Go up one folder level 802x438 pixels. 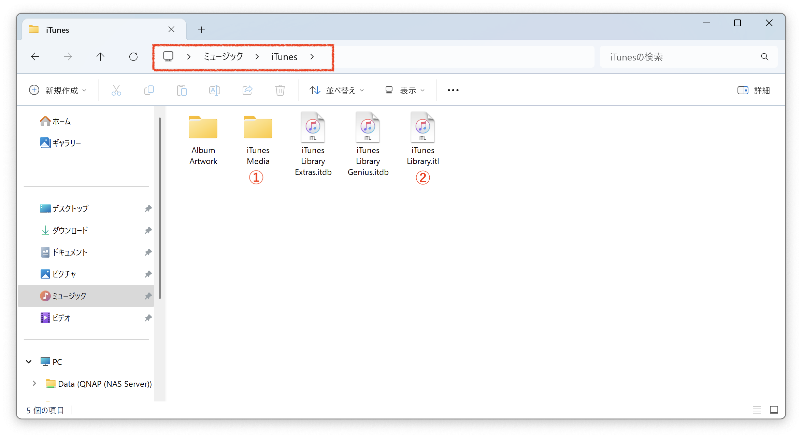click(x=100, y=57)
